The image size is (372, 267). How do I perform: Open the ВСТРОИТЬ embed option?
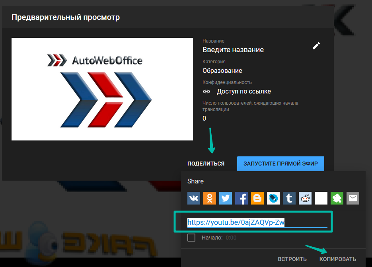point(292,259)
